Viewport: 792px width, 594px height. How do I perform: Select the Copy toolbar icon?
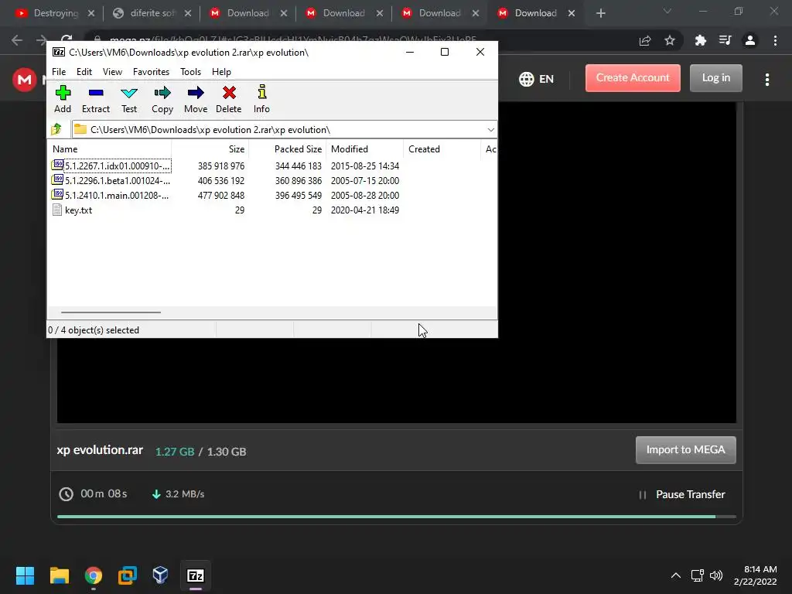(x=162, y=99)
